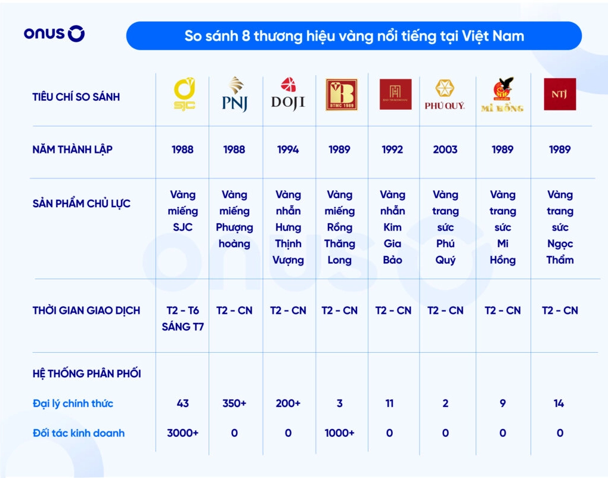Image resolution: width=608 pixels, height=478 pixels.
Task: Select the red NTJ logo
Action: pyautogui.click(x=560, y=95)
